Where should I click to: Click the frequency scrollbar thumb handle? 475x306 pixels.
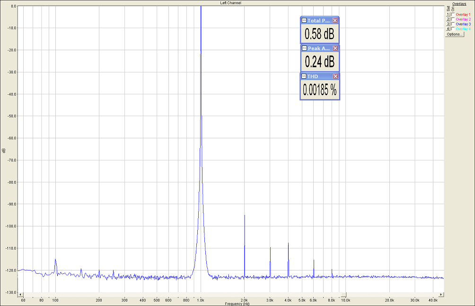[x=344, y=295]
